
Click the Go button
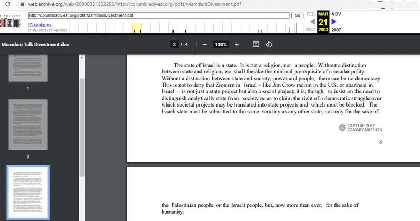pyautogui.click(x=297, y=15)
